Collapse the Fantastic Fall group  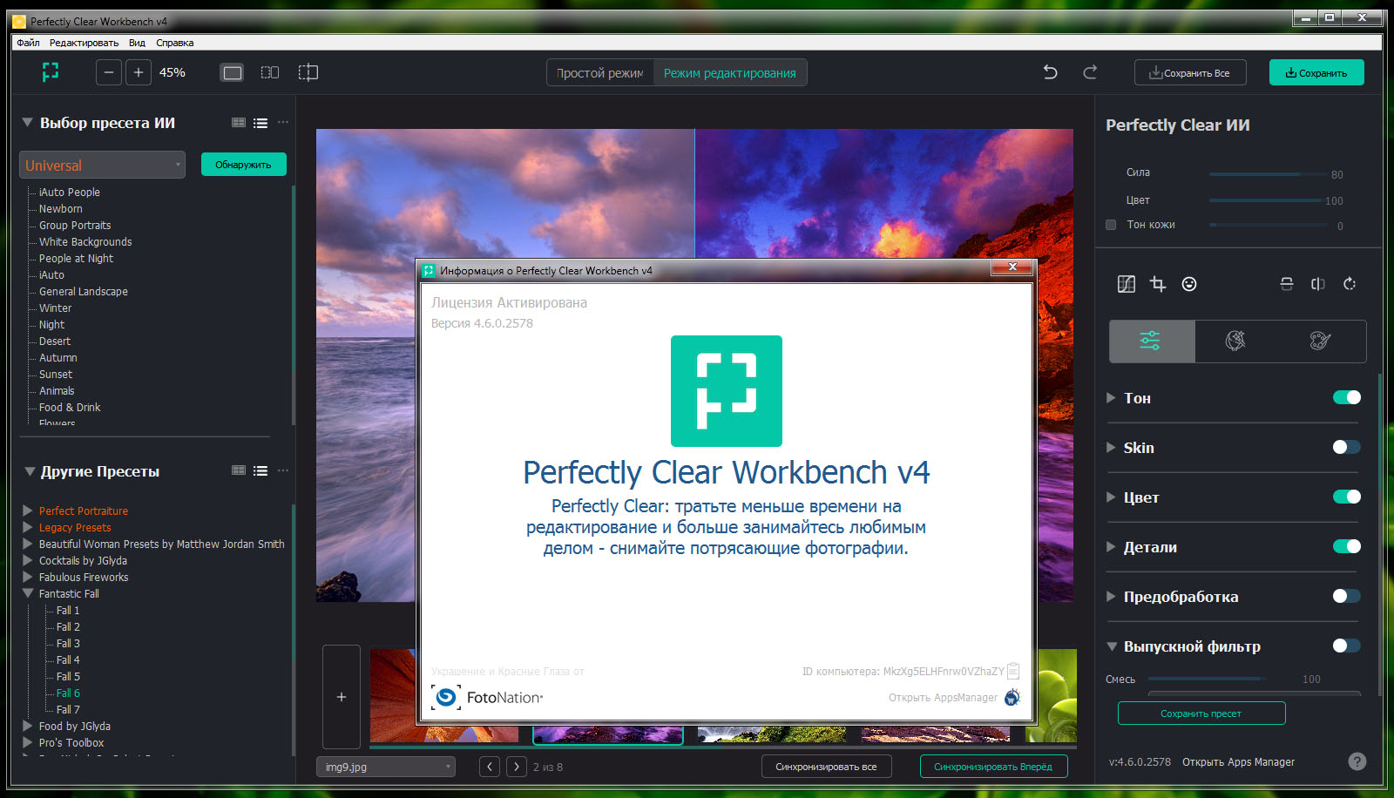tap(28, 593)
